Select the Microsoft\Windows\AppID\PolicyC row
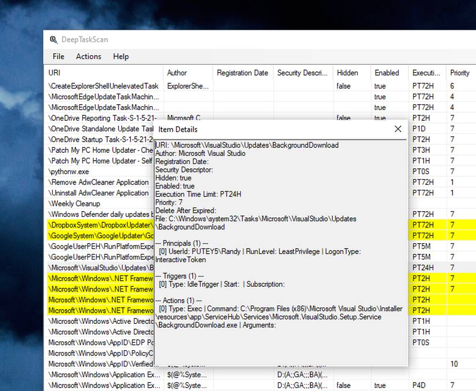Image resolution: width=476 pixels, height=391 pixels. [101, 353]
